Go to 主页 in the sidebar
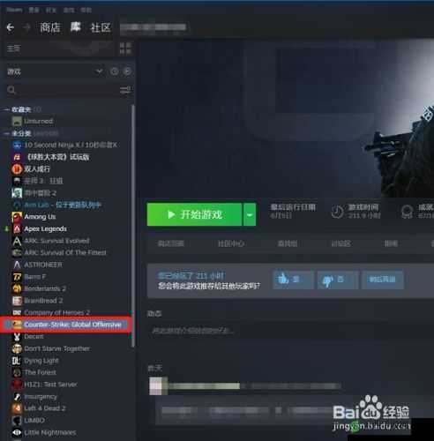 pos(13,49)
